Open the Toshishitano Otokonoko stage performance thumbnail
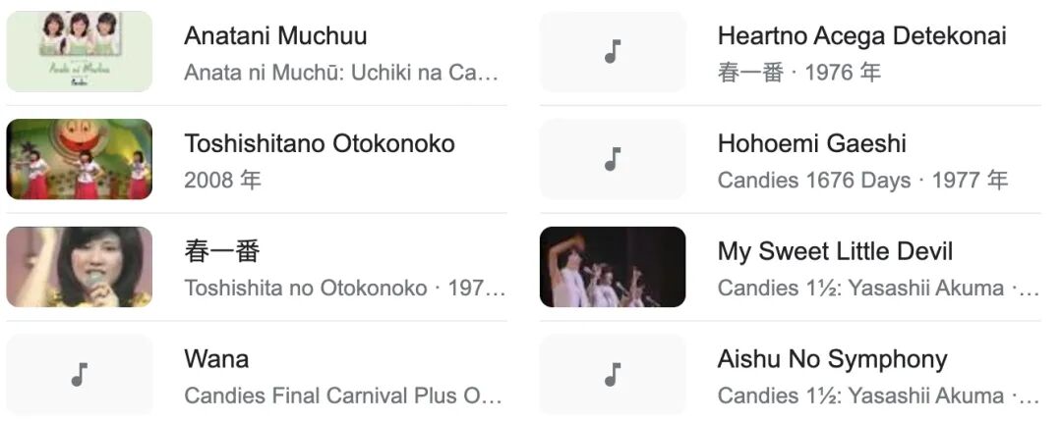Screen dimensions: 1062x423 click(x=80, y=159)
